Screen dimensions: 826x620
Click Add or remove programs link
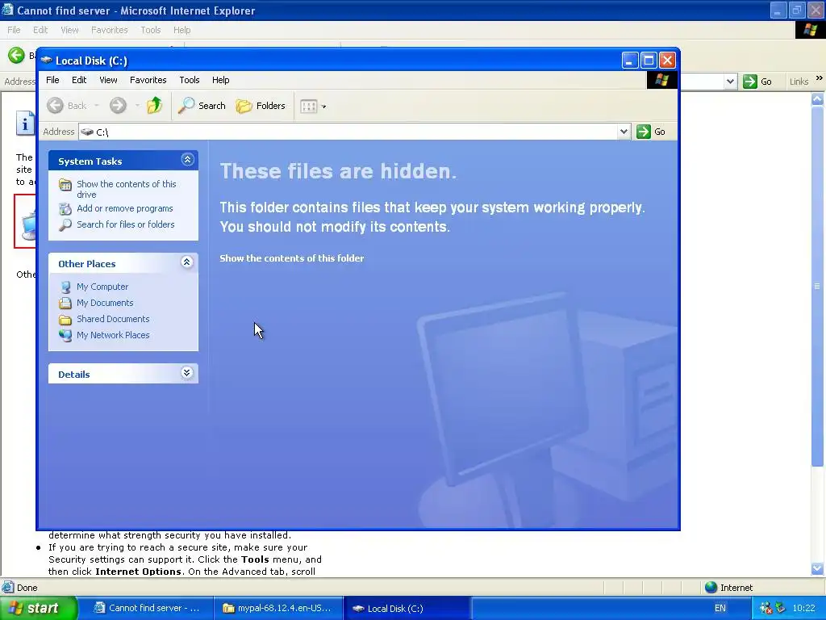[125, 208]
